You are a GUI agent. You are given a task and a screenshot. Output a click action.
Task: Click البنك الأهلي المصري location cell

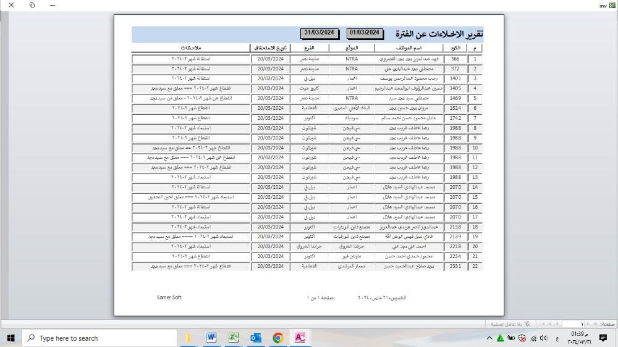352,108
